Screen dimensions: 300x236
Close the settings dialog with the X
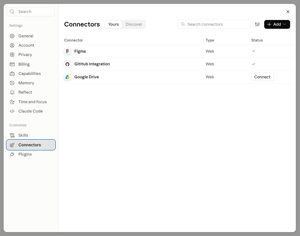[x=288, y=12]
